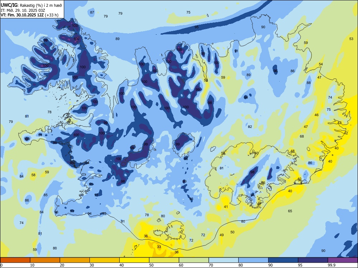The height and width of the screenshot is (268, 358).
Task: Click the '82' humidity value on the map
Action: pyautogui.click(x=250, y=127)
